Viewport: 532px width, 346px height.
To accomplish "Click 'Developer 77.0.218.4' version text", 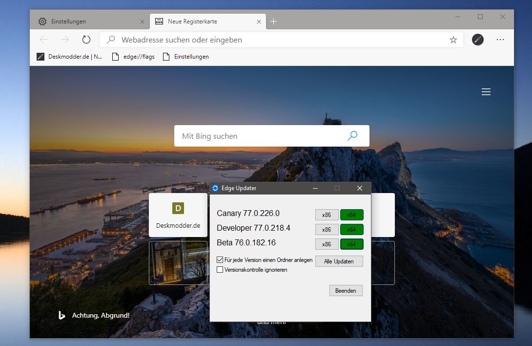I will point(253,228).
